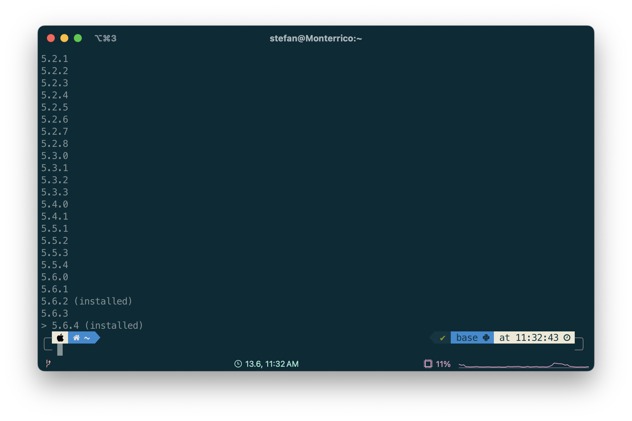632x421 pixels.
Task: Click version line 5.5.1
Action: [55, 229]
